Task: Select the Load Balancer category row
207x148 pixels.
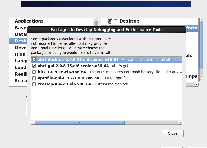Action: (x=18, y=67)
